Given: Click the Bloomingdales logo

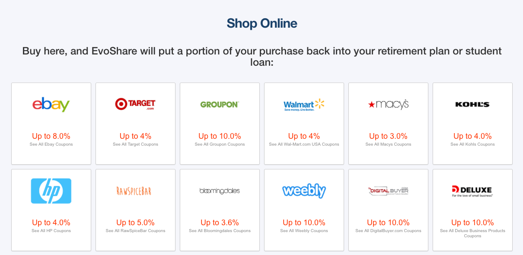Looking at the screenshot, I should tap(220, 191).
